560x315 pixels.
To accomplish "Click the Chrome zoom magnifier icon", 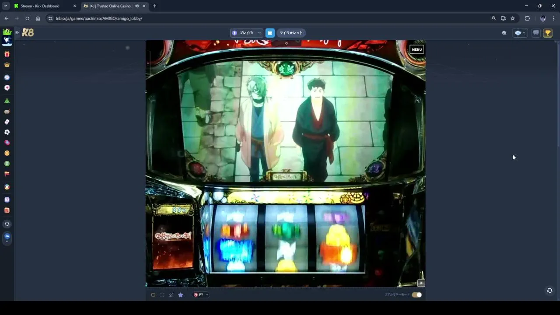I will 494,18.
